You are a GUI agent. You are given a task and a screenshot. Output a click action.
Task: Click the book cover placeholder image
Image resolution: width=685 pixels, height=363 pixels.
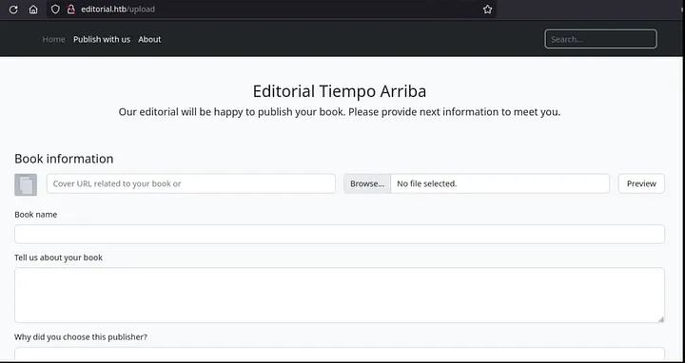pyautogui.click(x=26, y=184)
